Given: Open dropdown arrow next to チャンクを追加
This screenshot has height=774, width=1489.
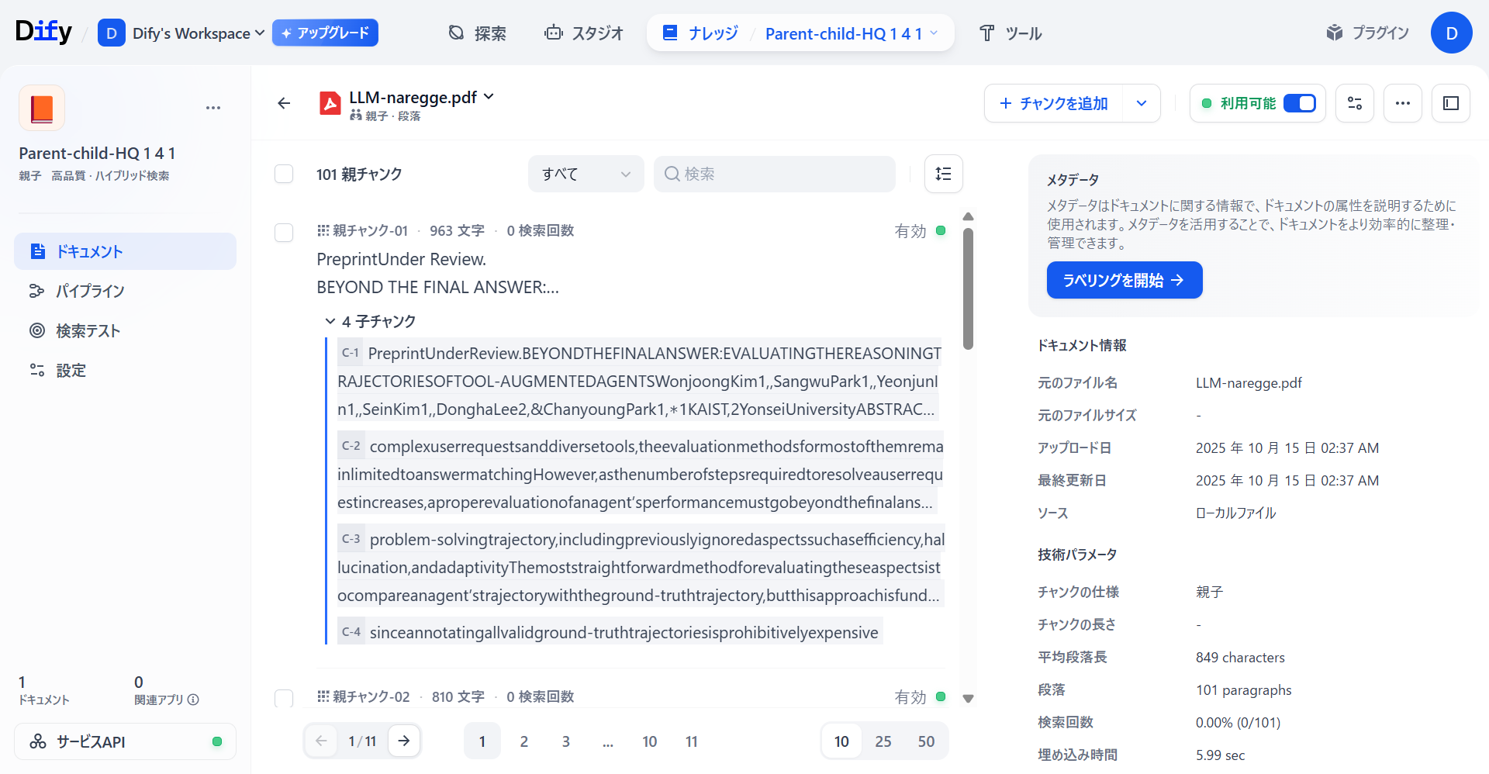Looking at the screenshot, I should point(1141,103).
